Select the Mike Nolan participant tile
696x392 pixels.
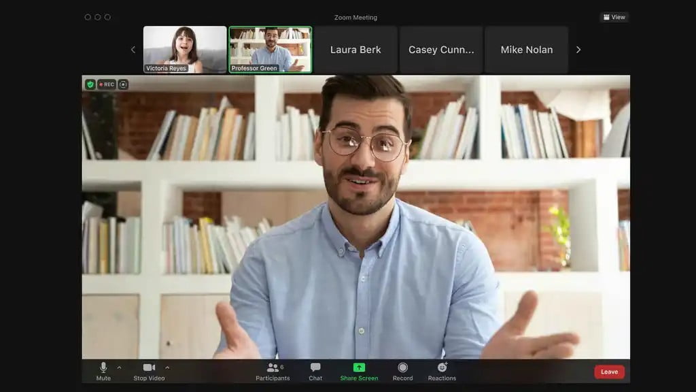[526, 50]
